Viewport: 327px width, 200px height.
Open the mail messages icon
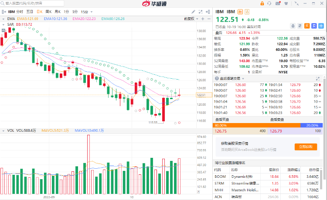[278, 3]
